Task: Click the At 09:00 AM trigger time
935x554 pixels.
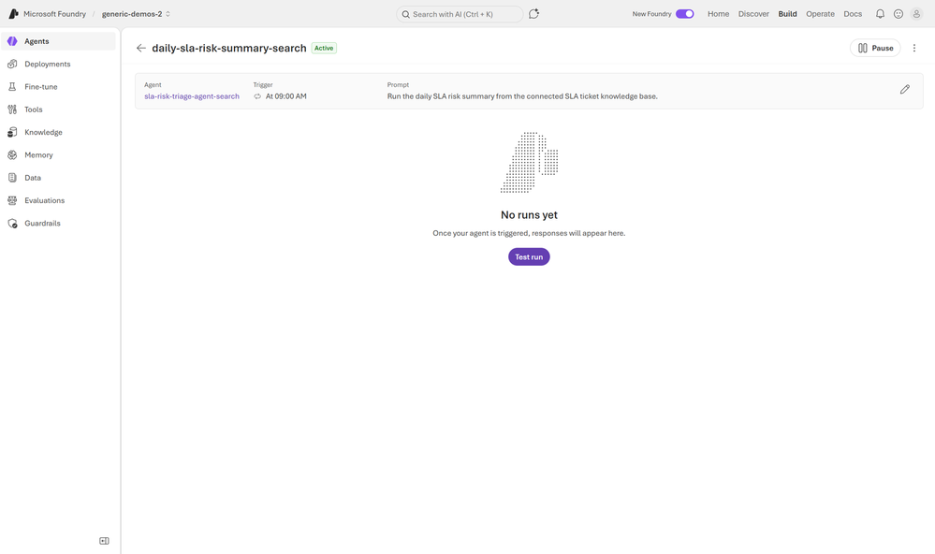Action: 285,96
